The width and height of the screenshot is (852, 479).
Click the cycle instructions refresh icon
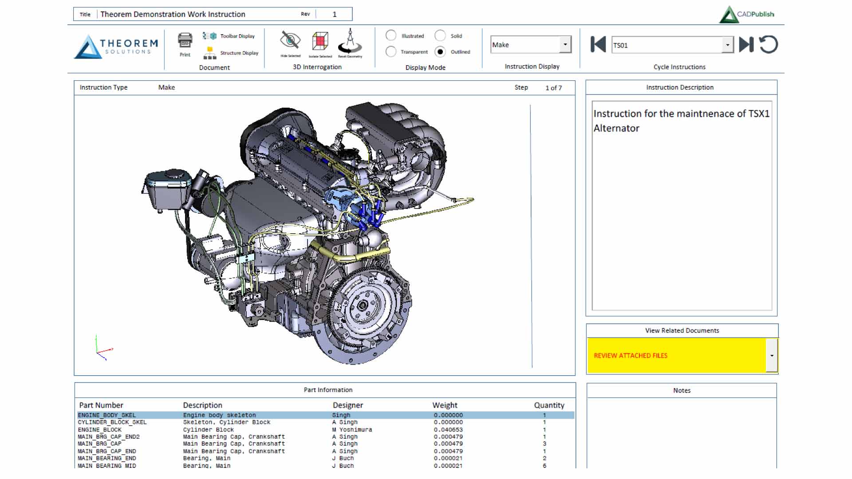769,44
